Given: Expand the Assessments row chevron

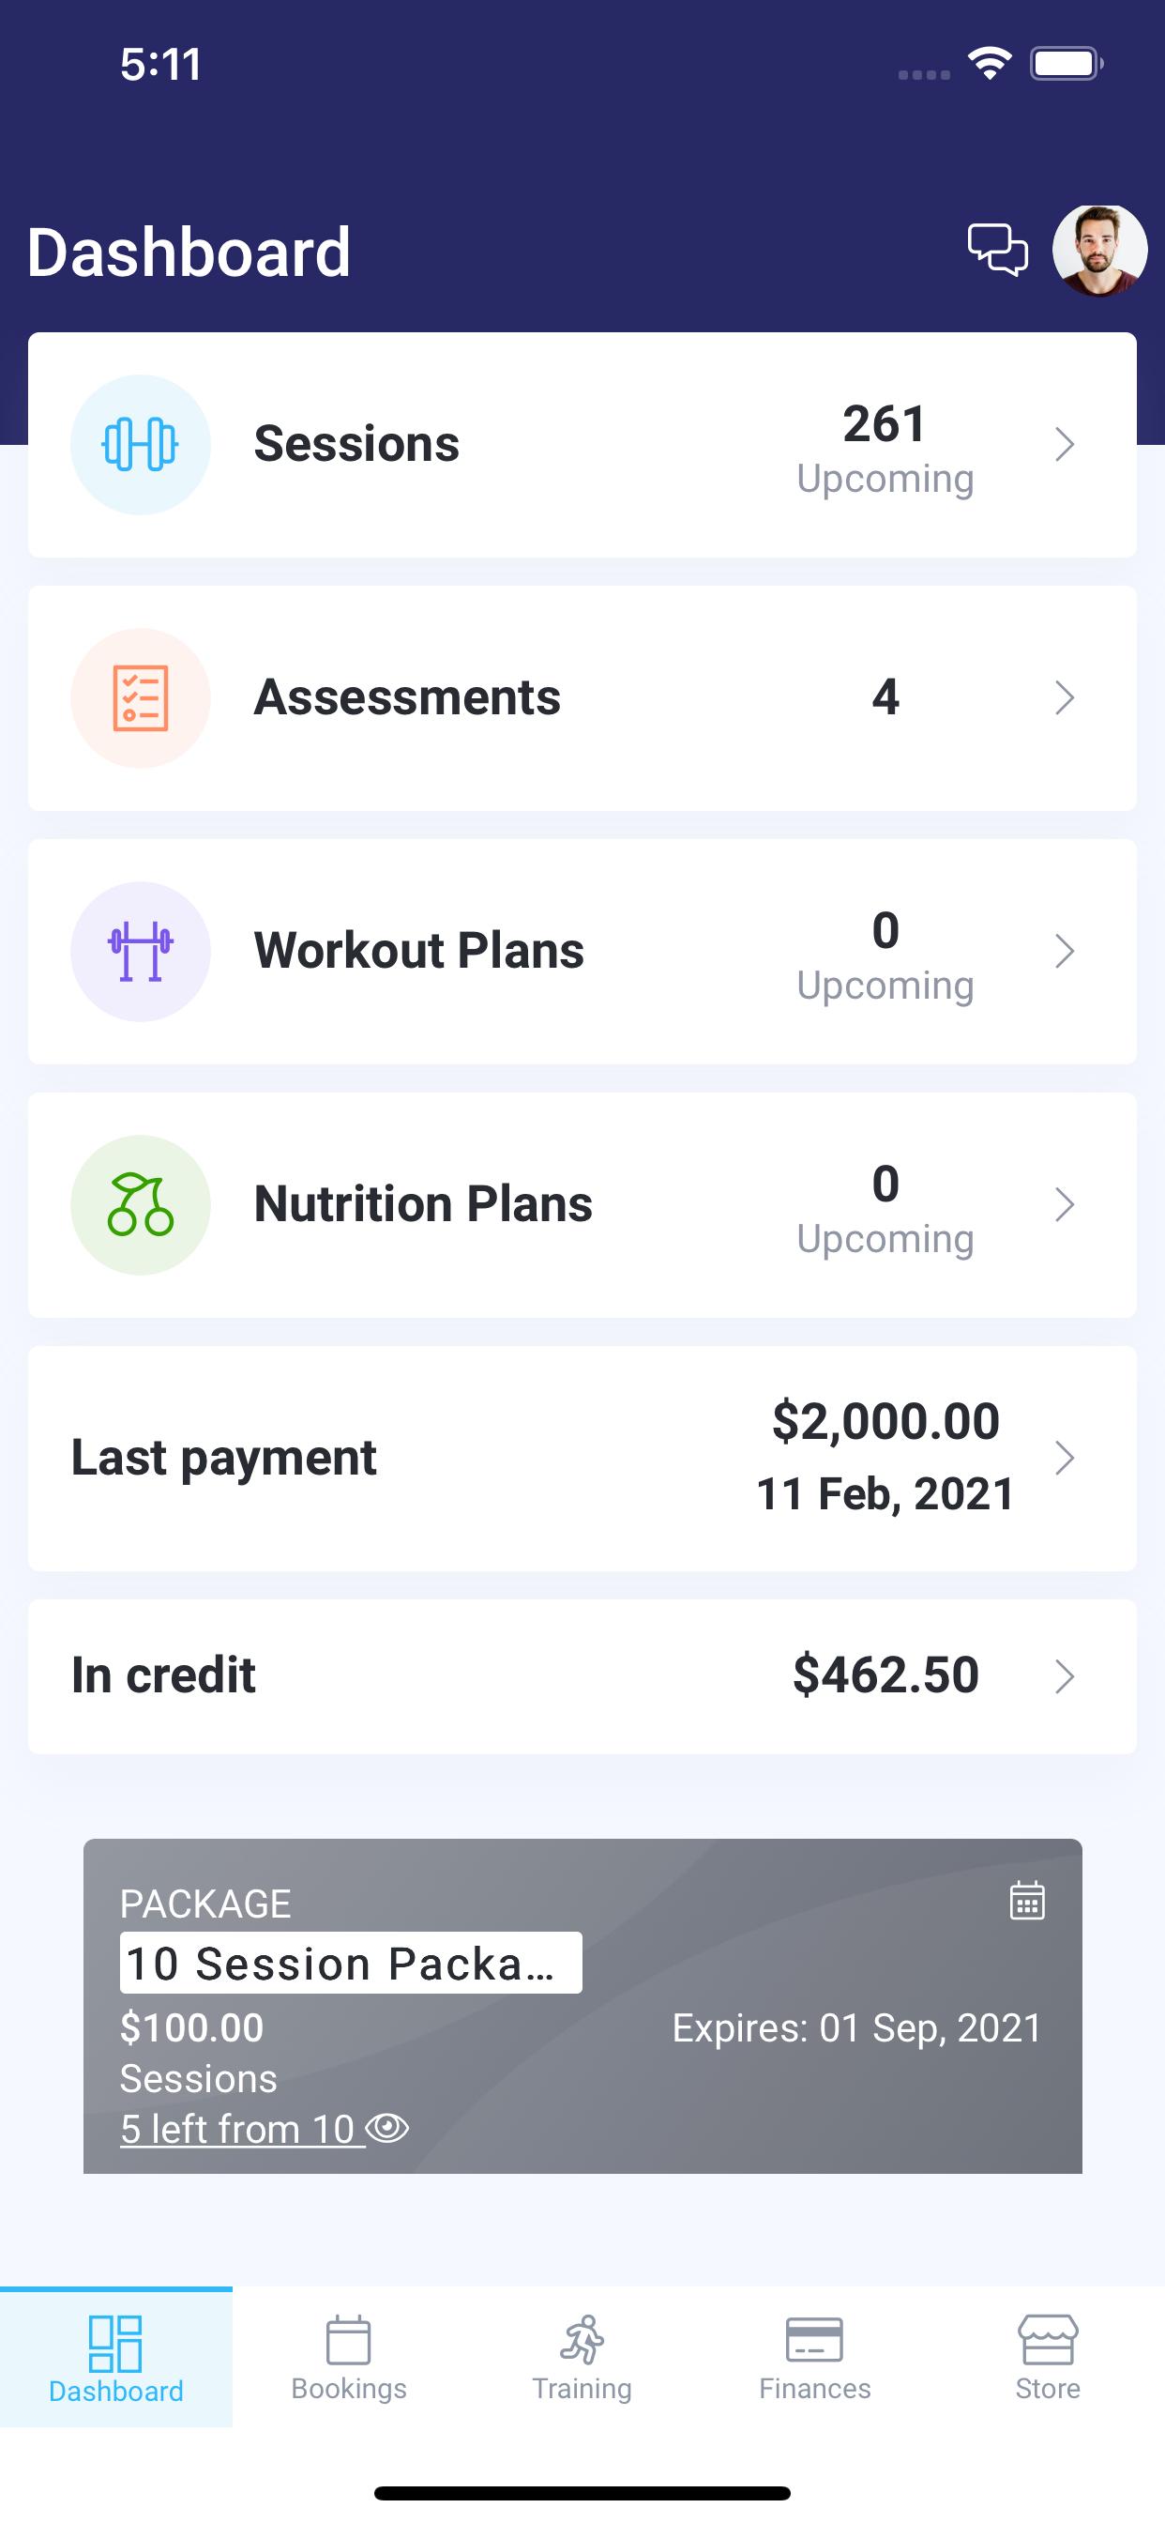Looking at the screenshot, I should pos(1066,698).
